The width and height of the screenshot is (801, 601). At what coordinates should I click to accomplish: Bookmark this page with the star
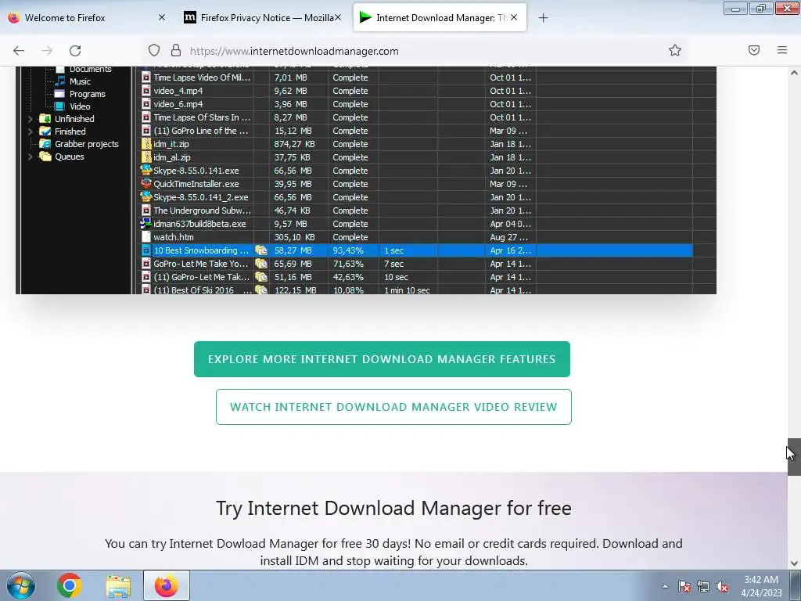[675, 50]
